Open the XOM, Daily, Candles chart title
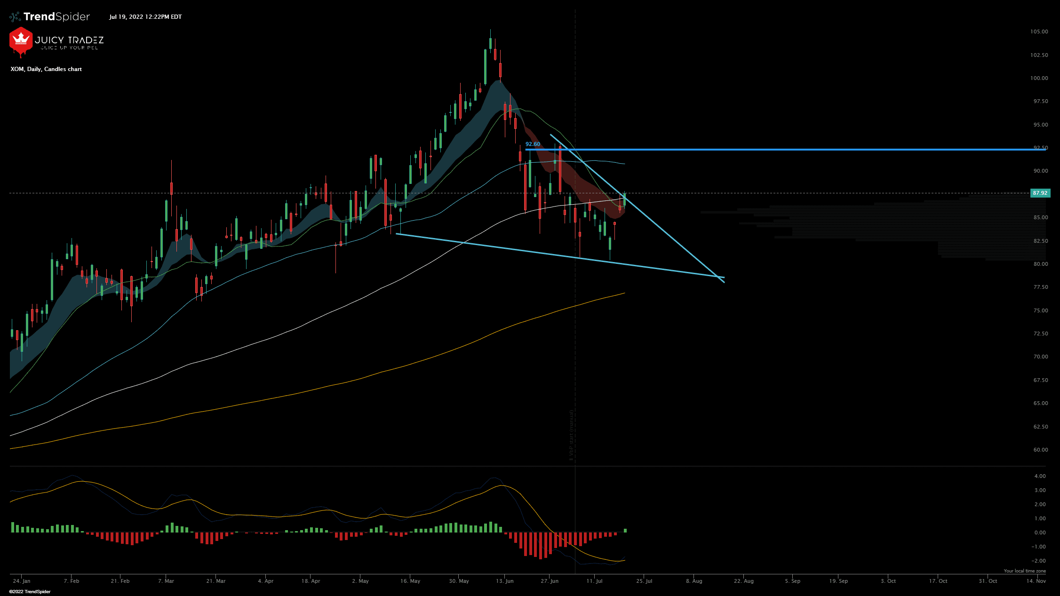This screenshot has height=596, width=1060. point(45,69)
